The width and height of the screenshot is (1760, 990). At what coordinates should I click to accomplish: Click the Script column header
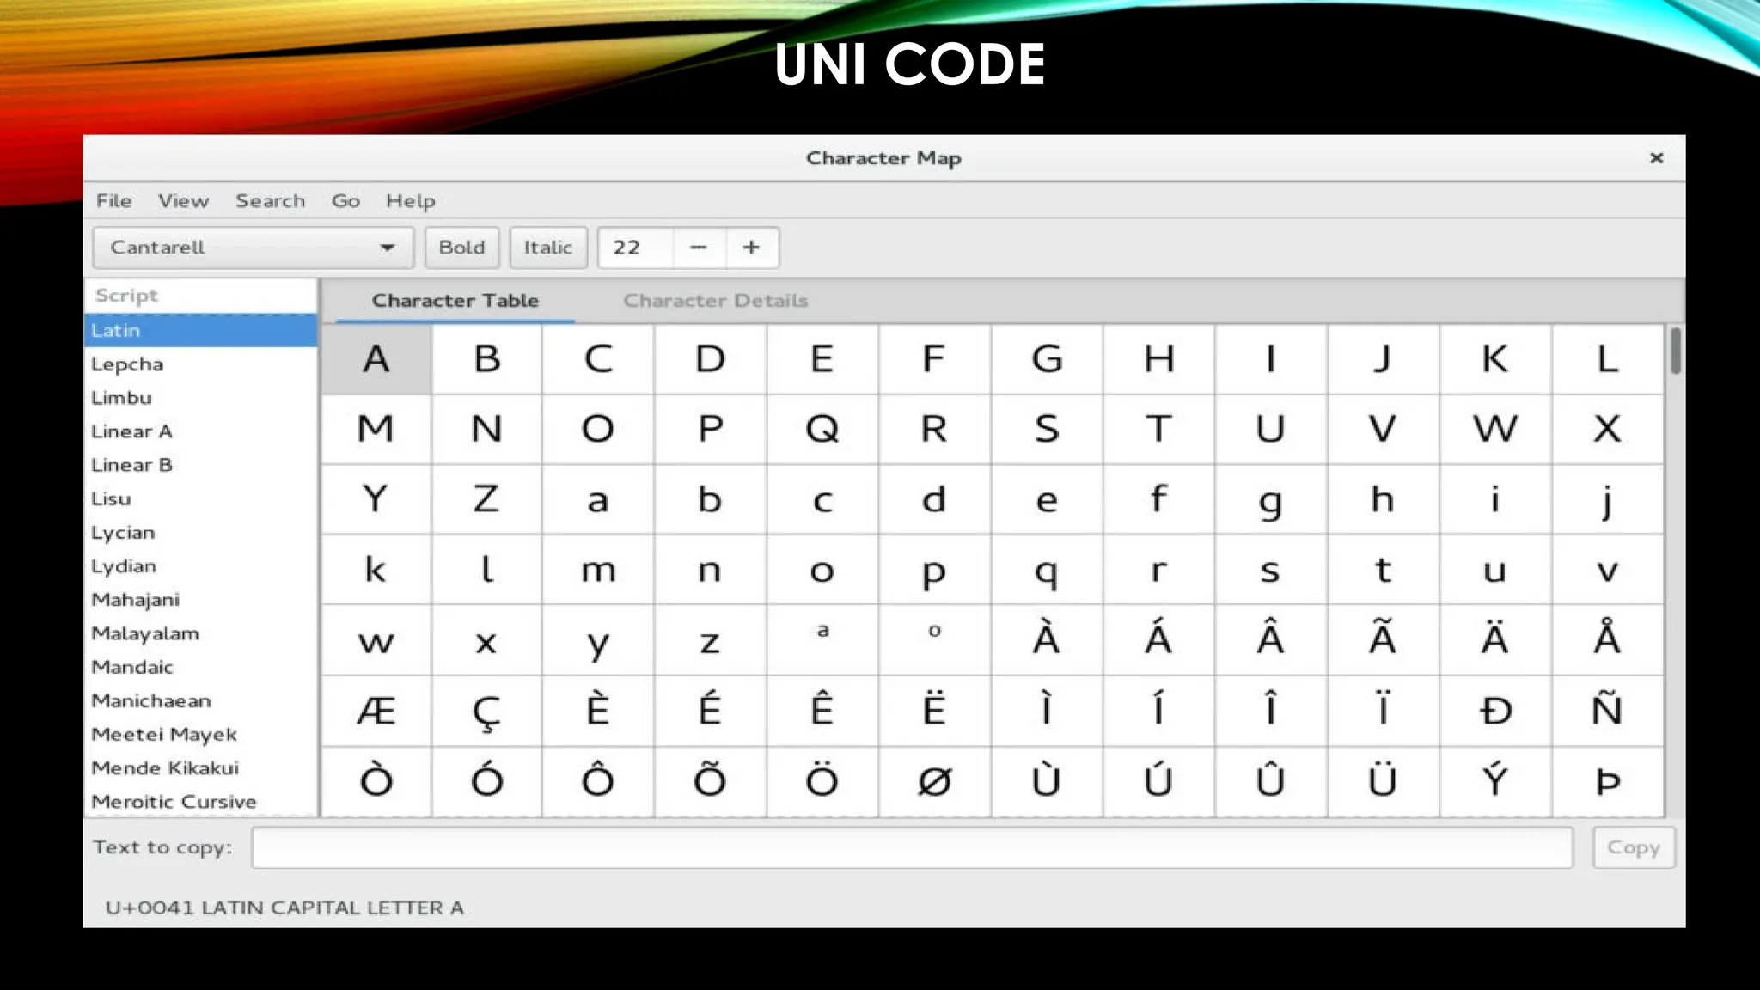click(x=201, y=296)
